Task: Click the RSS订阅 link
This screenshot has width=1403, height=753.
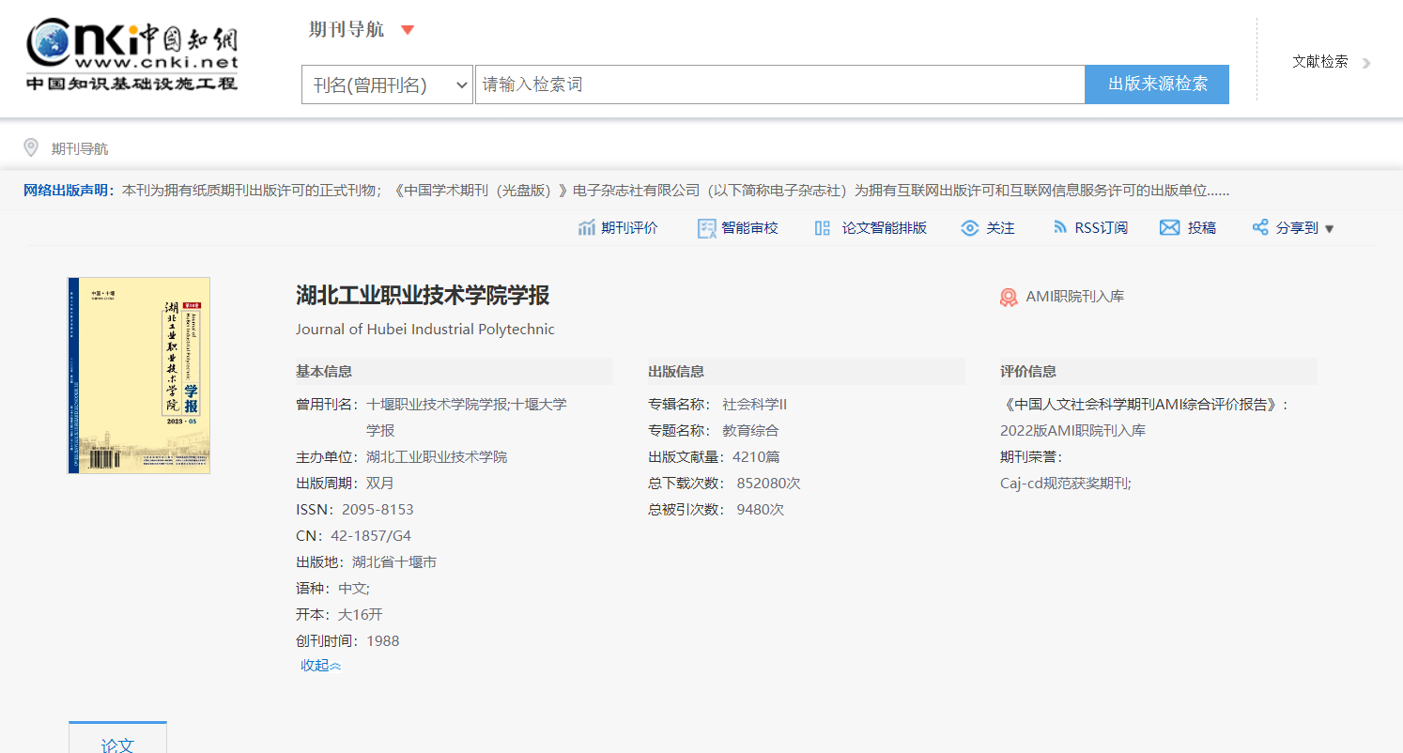Action: coord(1102,228)
